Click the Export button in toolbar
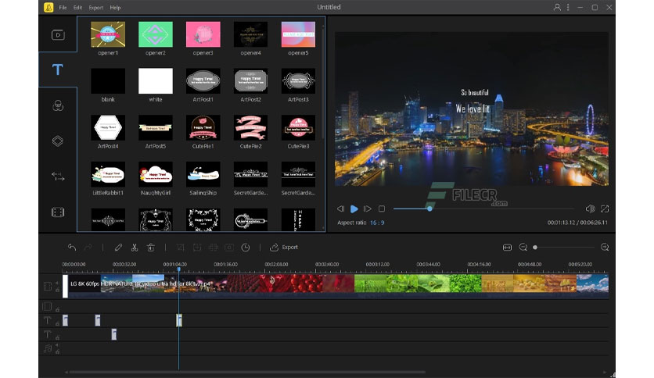 click(x=284, y=248)
